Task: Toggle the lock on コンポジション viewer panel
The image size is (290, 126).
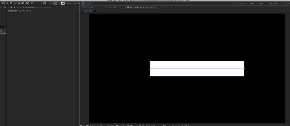Action: tap(131, 7)
